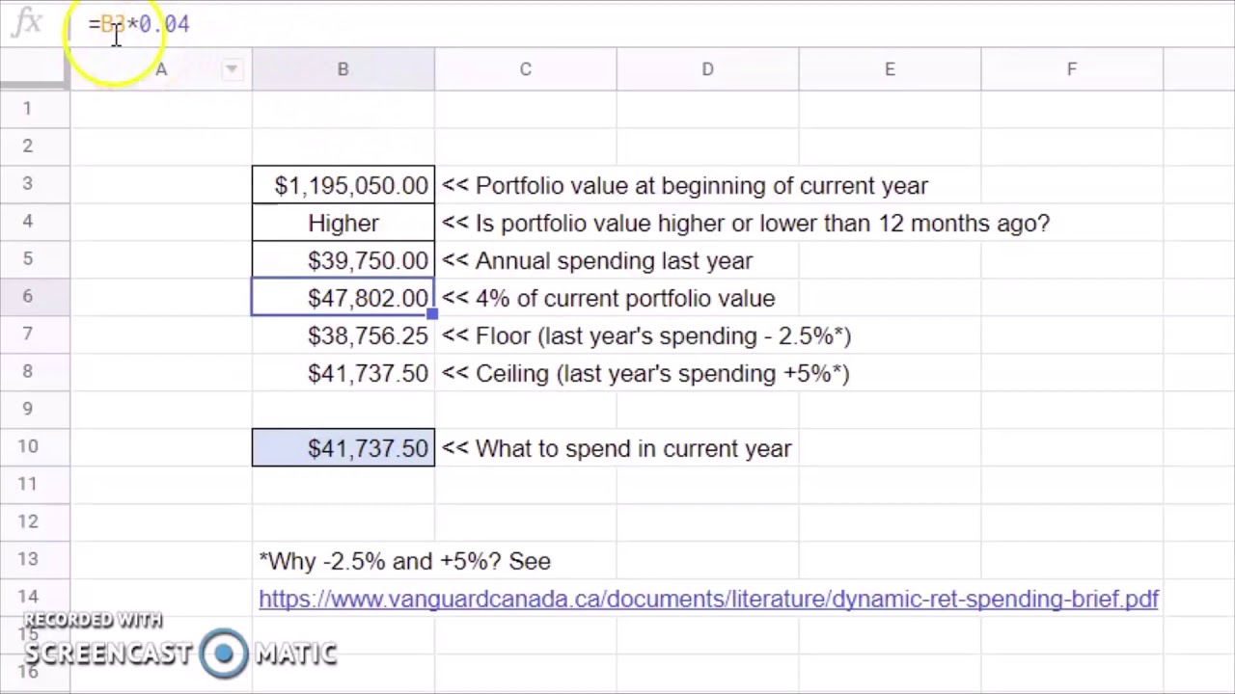This screenshot has width=1235, height=694.
Task: Click Floor last year's spending label
Action: (x=646, y=335)
